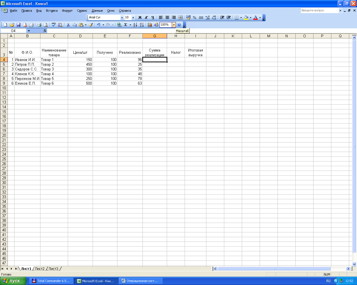Open the Правка menu
357x285 pixels.
tap(26, 11)
